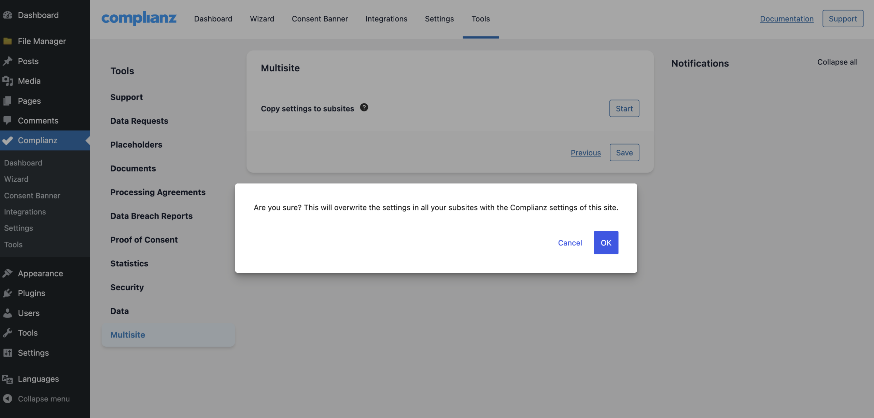Open the Dashboard tab in Complianz header

213,18
